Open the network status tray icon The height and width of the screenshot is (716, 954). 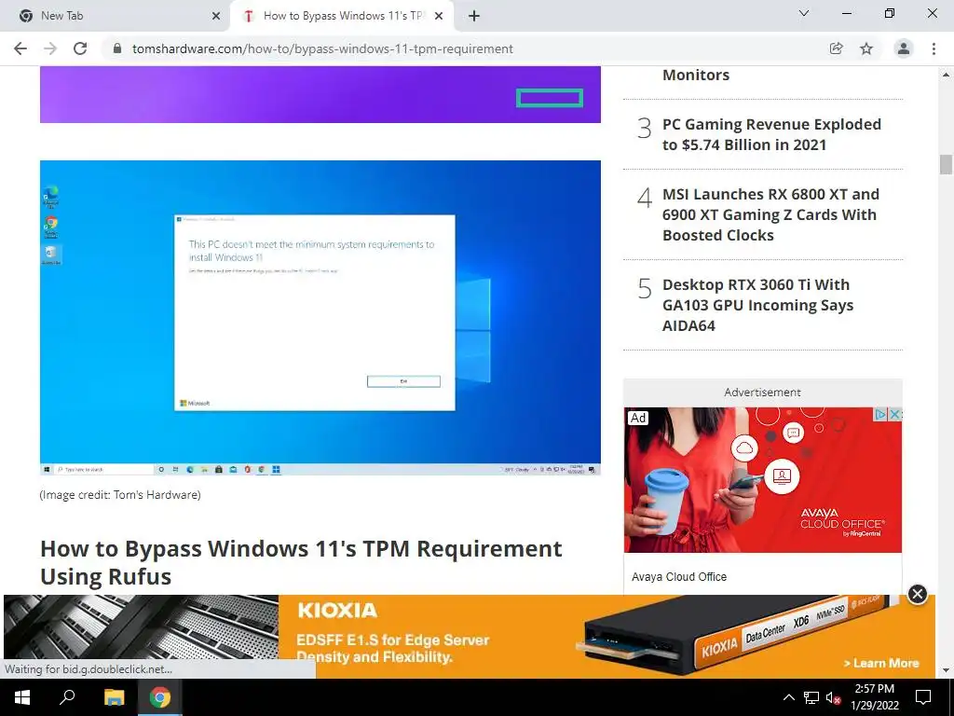coord(811,697)
